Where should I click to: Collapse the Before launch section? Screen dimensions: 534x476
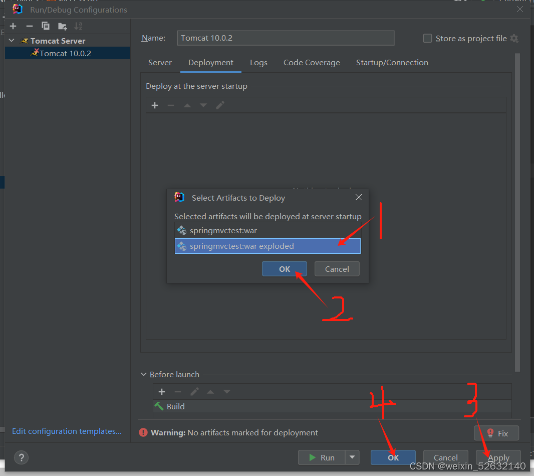point(143,374)
